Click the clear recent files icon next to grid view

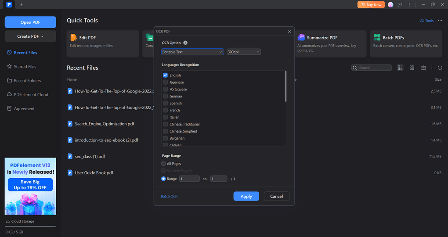tap(423, 68)
